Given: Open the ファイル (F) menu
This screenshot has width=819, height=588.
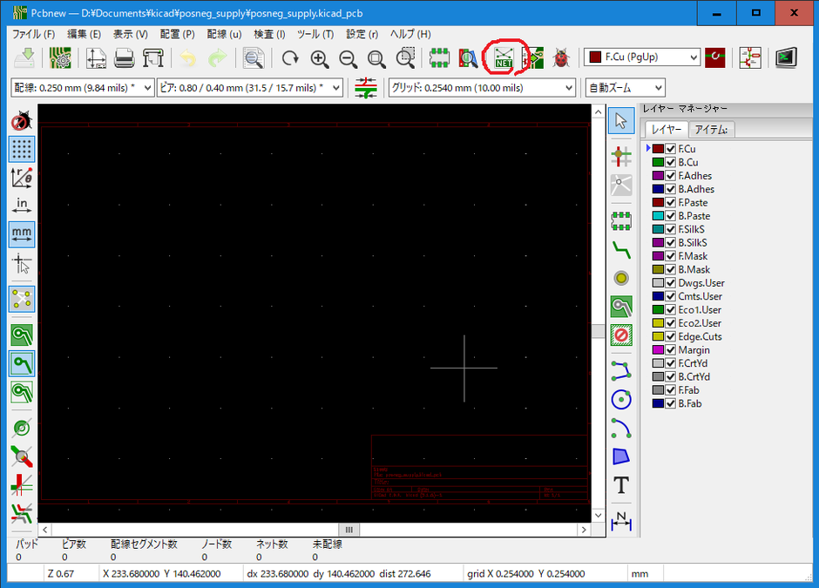Looking at the screenshot, I should click(33, 35).
